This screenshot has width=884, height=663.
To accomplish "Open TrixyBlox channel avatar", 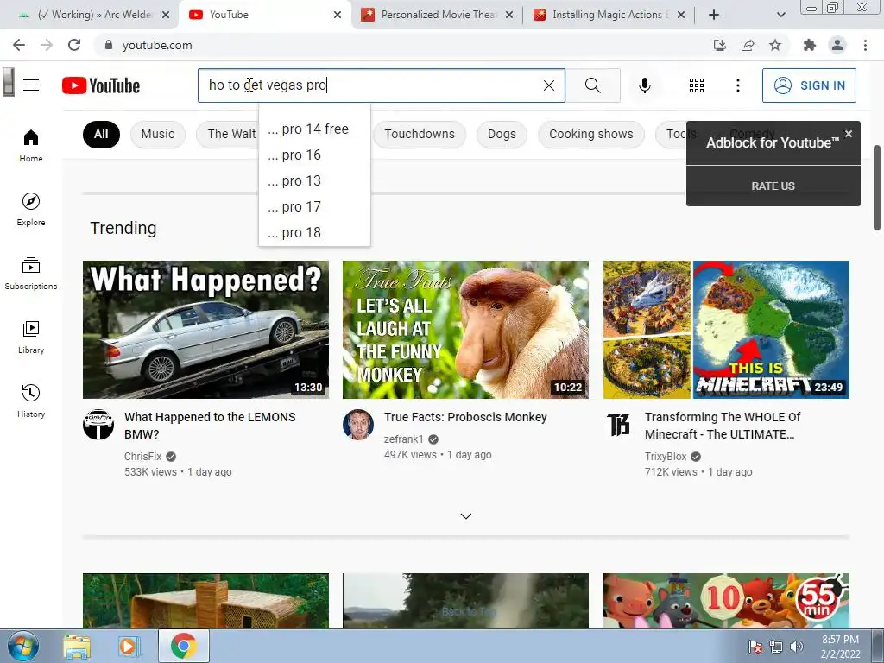I will click(x=618, y=425).
